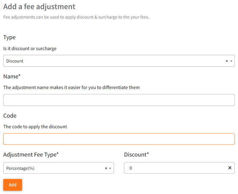Viewport: 238px width, 194px height.
Task: Click the adjustment name help text
Action: tap(71, 87)
